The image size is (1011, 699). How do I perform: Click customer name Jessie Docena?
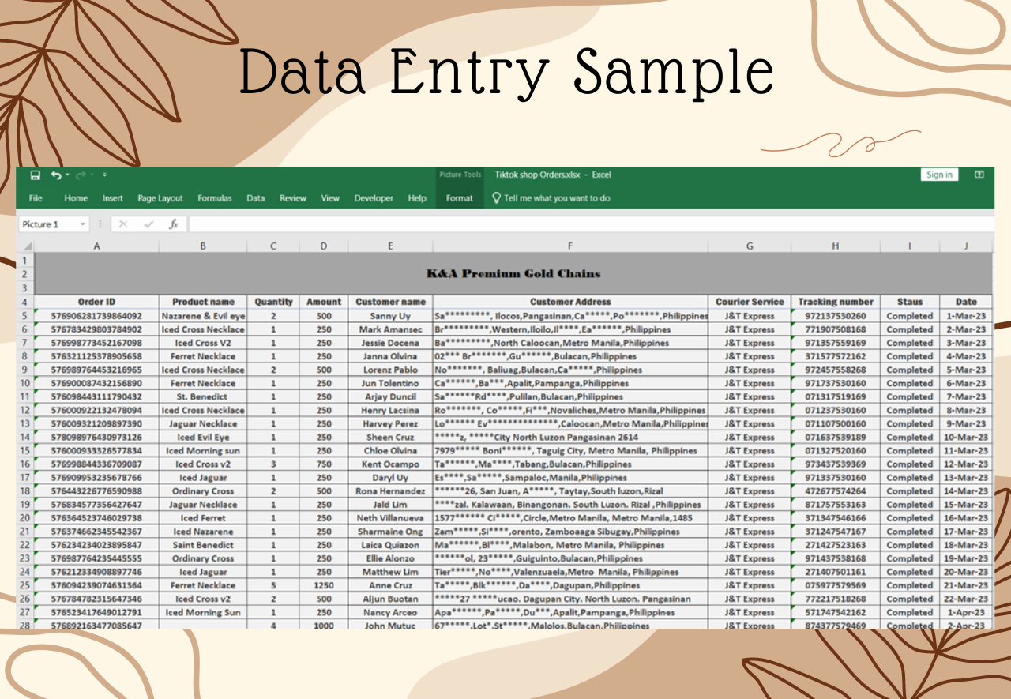(390, 343)
